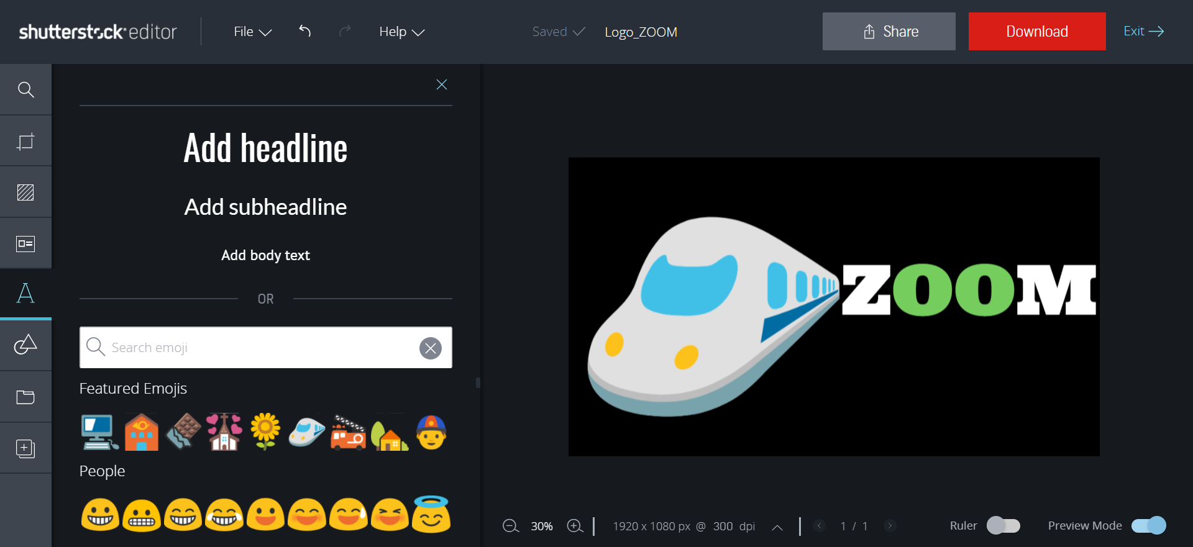
Task: Open the folder files panel
Action: point(25,397)
